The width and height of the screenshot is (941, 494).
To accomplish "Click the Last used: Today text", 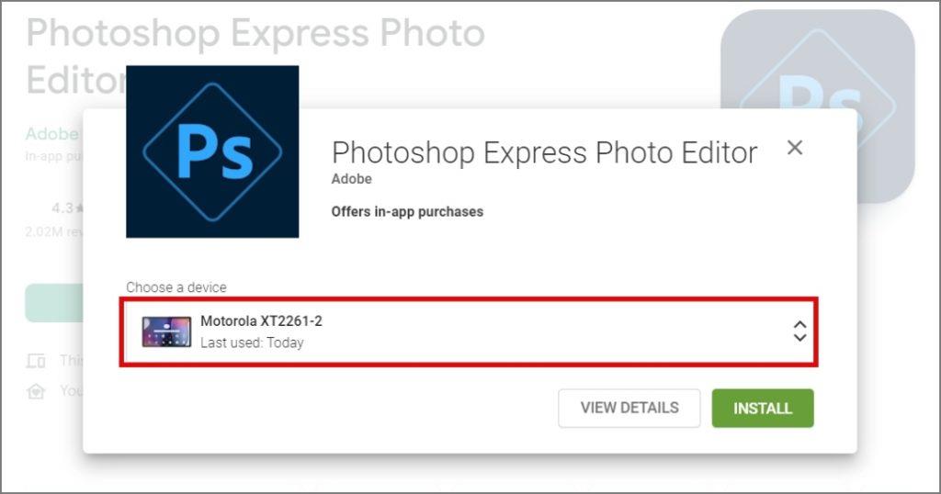I will click(x=252, y=342).
